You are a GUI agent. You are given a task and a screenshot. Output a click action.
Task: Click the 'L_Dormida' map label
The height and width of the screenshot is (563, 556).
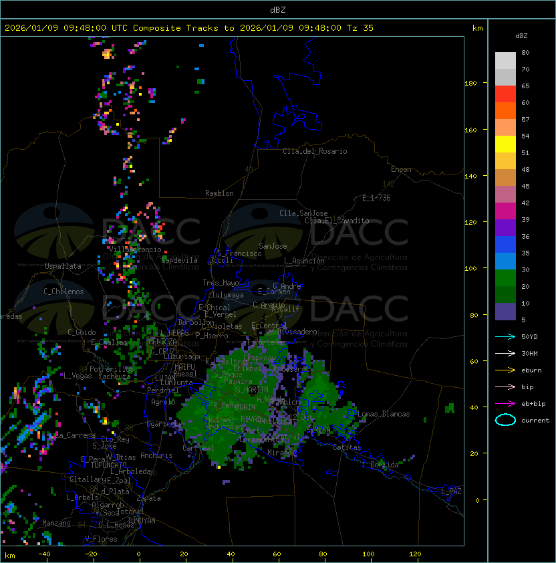[x=380, y=465]
